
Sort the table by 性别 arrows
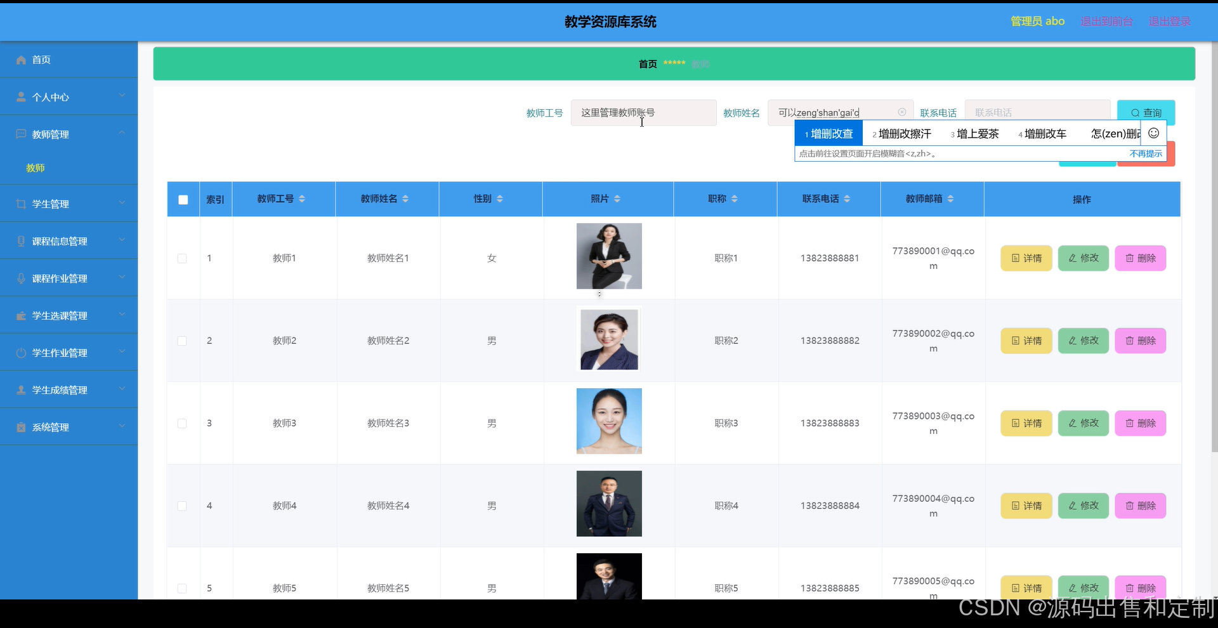(500, 199)
